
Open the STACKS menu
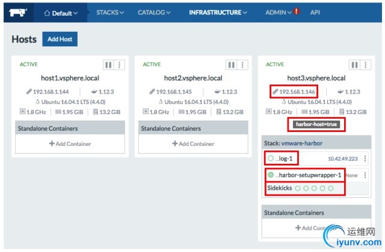pos(110,13)
